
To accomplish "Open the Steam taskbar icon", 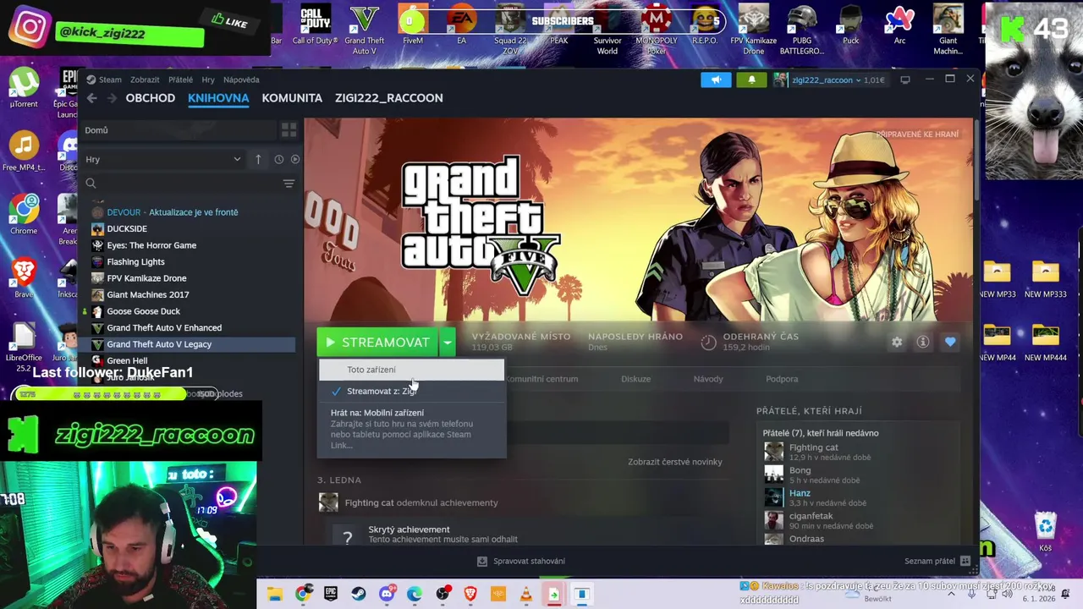I will tap(359, 595).
